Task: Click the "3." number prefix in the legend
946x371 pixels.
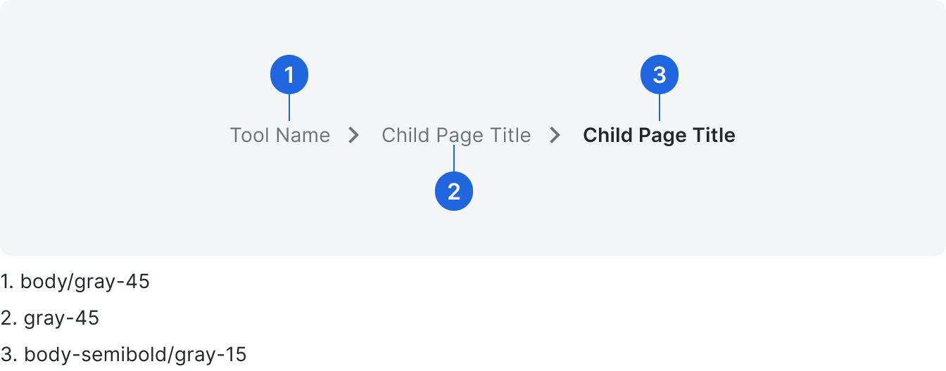Action: [9, 355]
